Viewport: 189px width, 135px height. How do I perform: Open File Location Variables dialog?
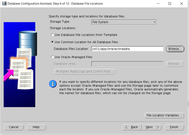(x=164, y=115)
